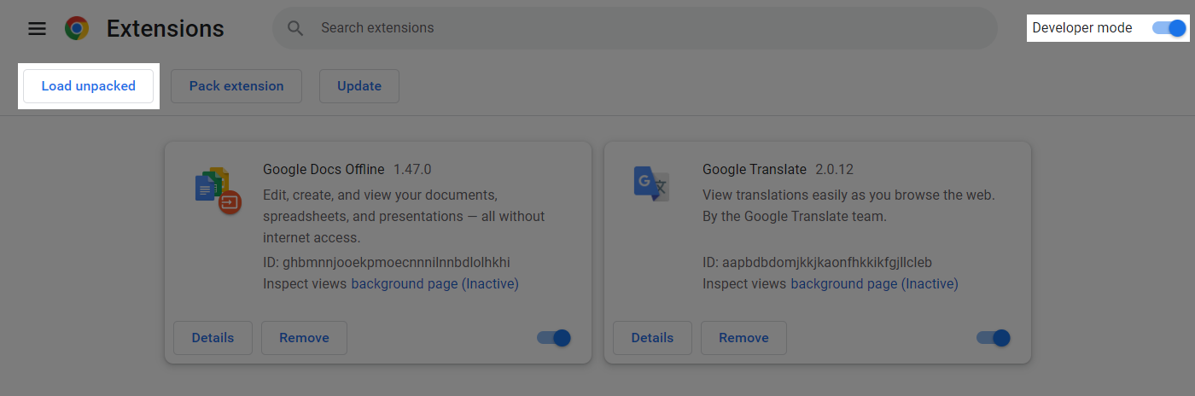Image resolution: width=1195 pixels, height=396 pixels.
Task: Remove the Google Translate extension
Action: tap(743, 338)
